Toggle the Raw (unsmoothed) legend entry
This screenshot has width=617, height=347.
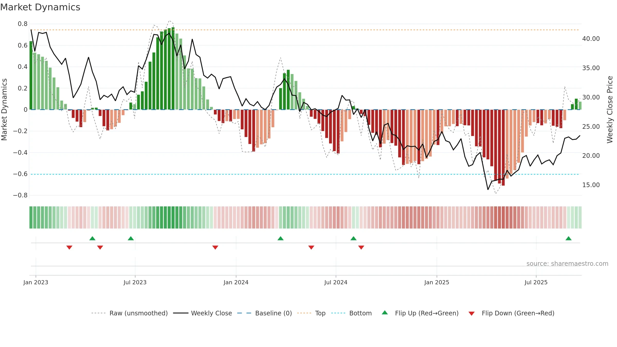(130, 313)
